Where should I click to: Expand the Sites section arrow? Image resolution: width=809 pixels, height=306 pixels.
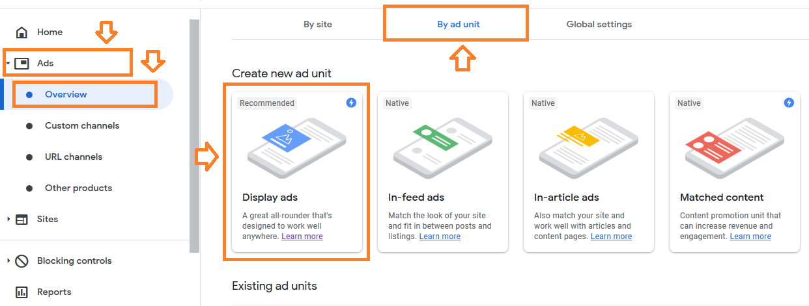pyautogui.click(x=8, y=220)
